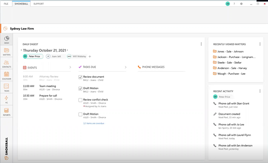This screenshot has width=268, height=163.
Task: Expand the Events section chevron
Action: [70, 67]
